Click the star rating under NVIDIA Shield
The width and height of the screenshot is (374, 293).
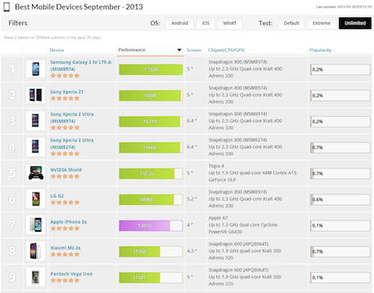point(65,176)
